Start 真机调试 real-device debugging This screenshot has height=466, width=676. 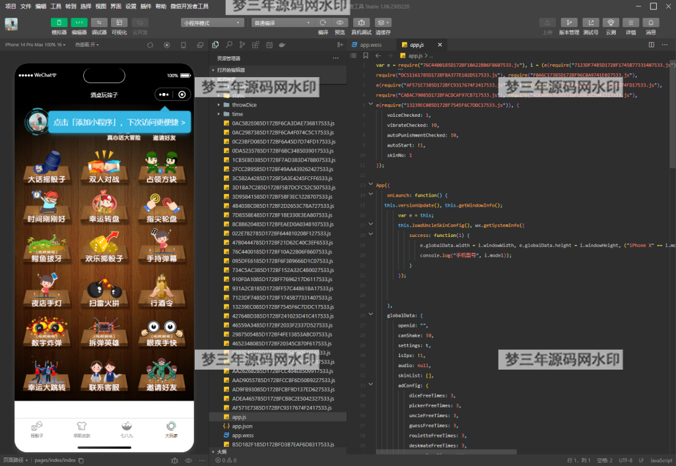tap(361, 23)
